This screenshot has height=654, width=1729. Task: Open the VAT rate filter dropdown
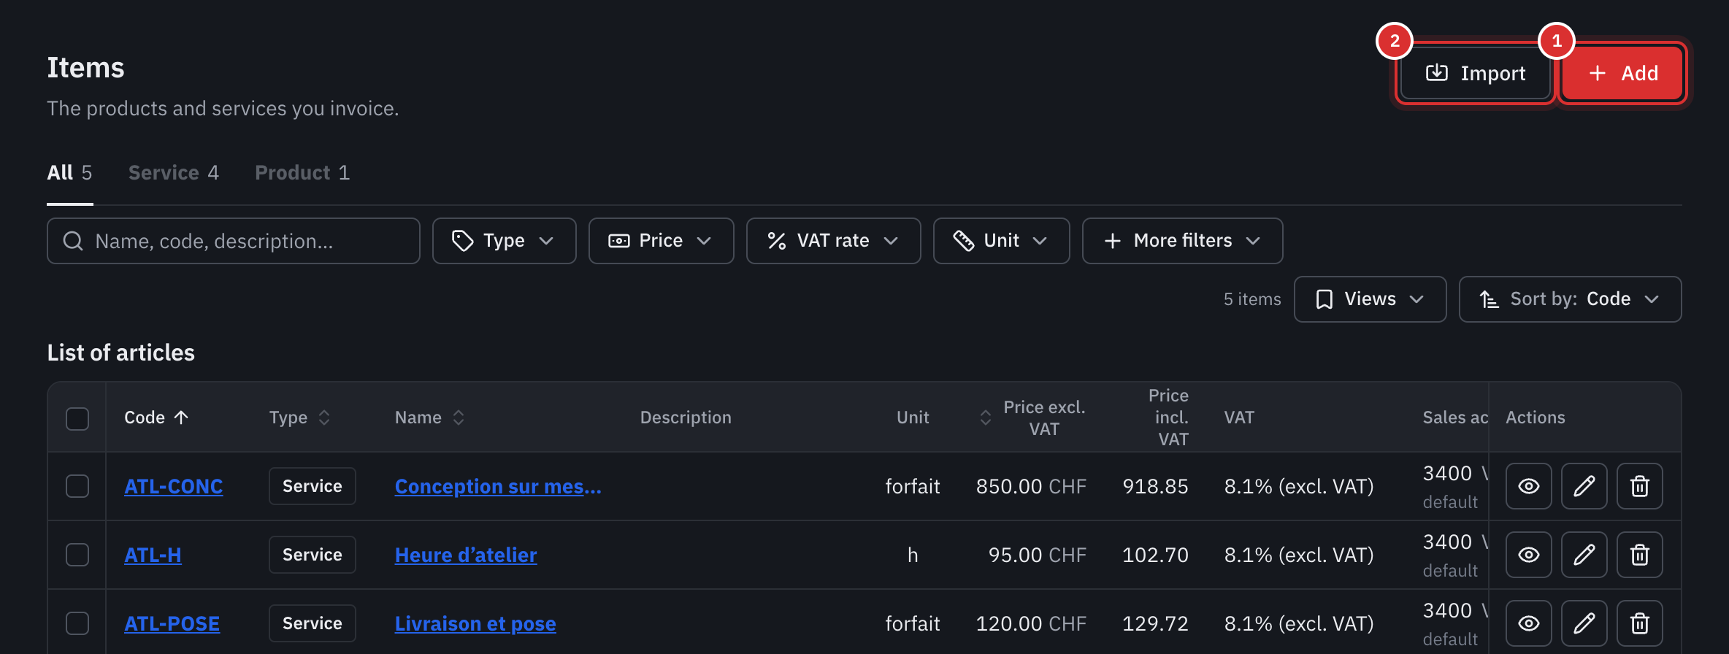(x=833, y=241)
